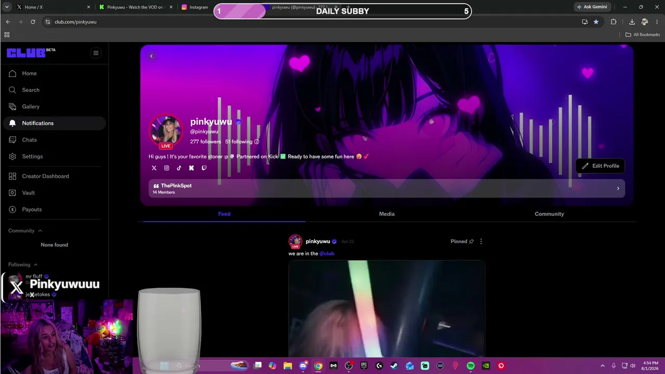Screen dimensions: 665x374
Task: Reload the page in Chrome
Action: [x=33, y=22]
